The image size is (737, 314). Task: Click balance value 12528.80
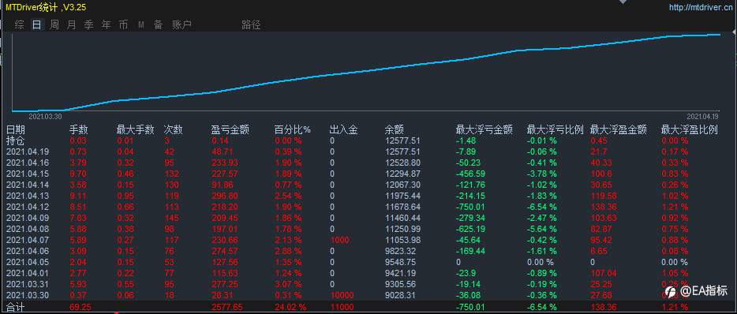pyautogui.click(x=402, y=163)
